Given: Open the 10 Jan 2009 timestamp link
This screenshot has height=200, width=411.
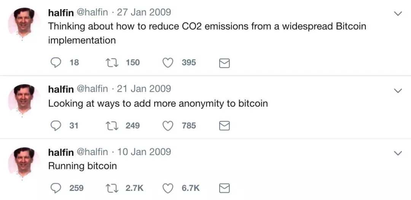Looking at the screenshot, I should [x=144, y=152].
